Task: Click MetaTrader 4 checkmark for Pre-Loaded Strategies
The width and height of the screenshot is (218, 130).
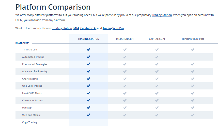Action: [x=125, y=64]
